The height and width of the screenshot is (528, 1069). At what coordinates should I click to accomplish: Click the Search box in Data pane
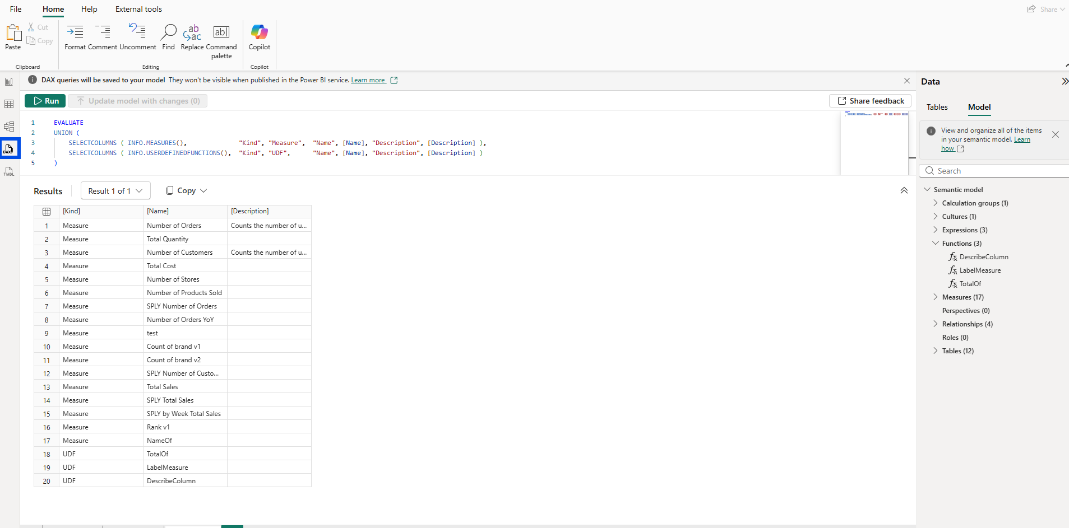[x=995, y=171]
